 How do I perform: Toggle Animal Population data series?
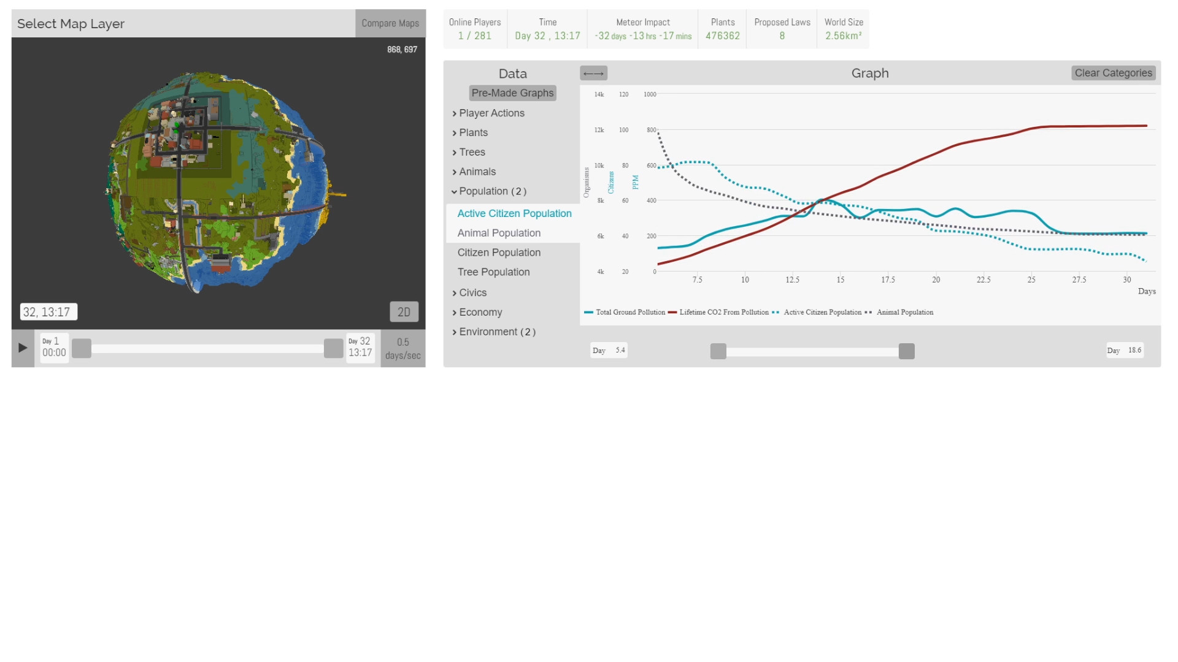pos(499,233)
